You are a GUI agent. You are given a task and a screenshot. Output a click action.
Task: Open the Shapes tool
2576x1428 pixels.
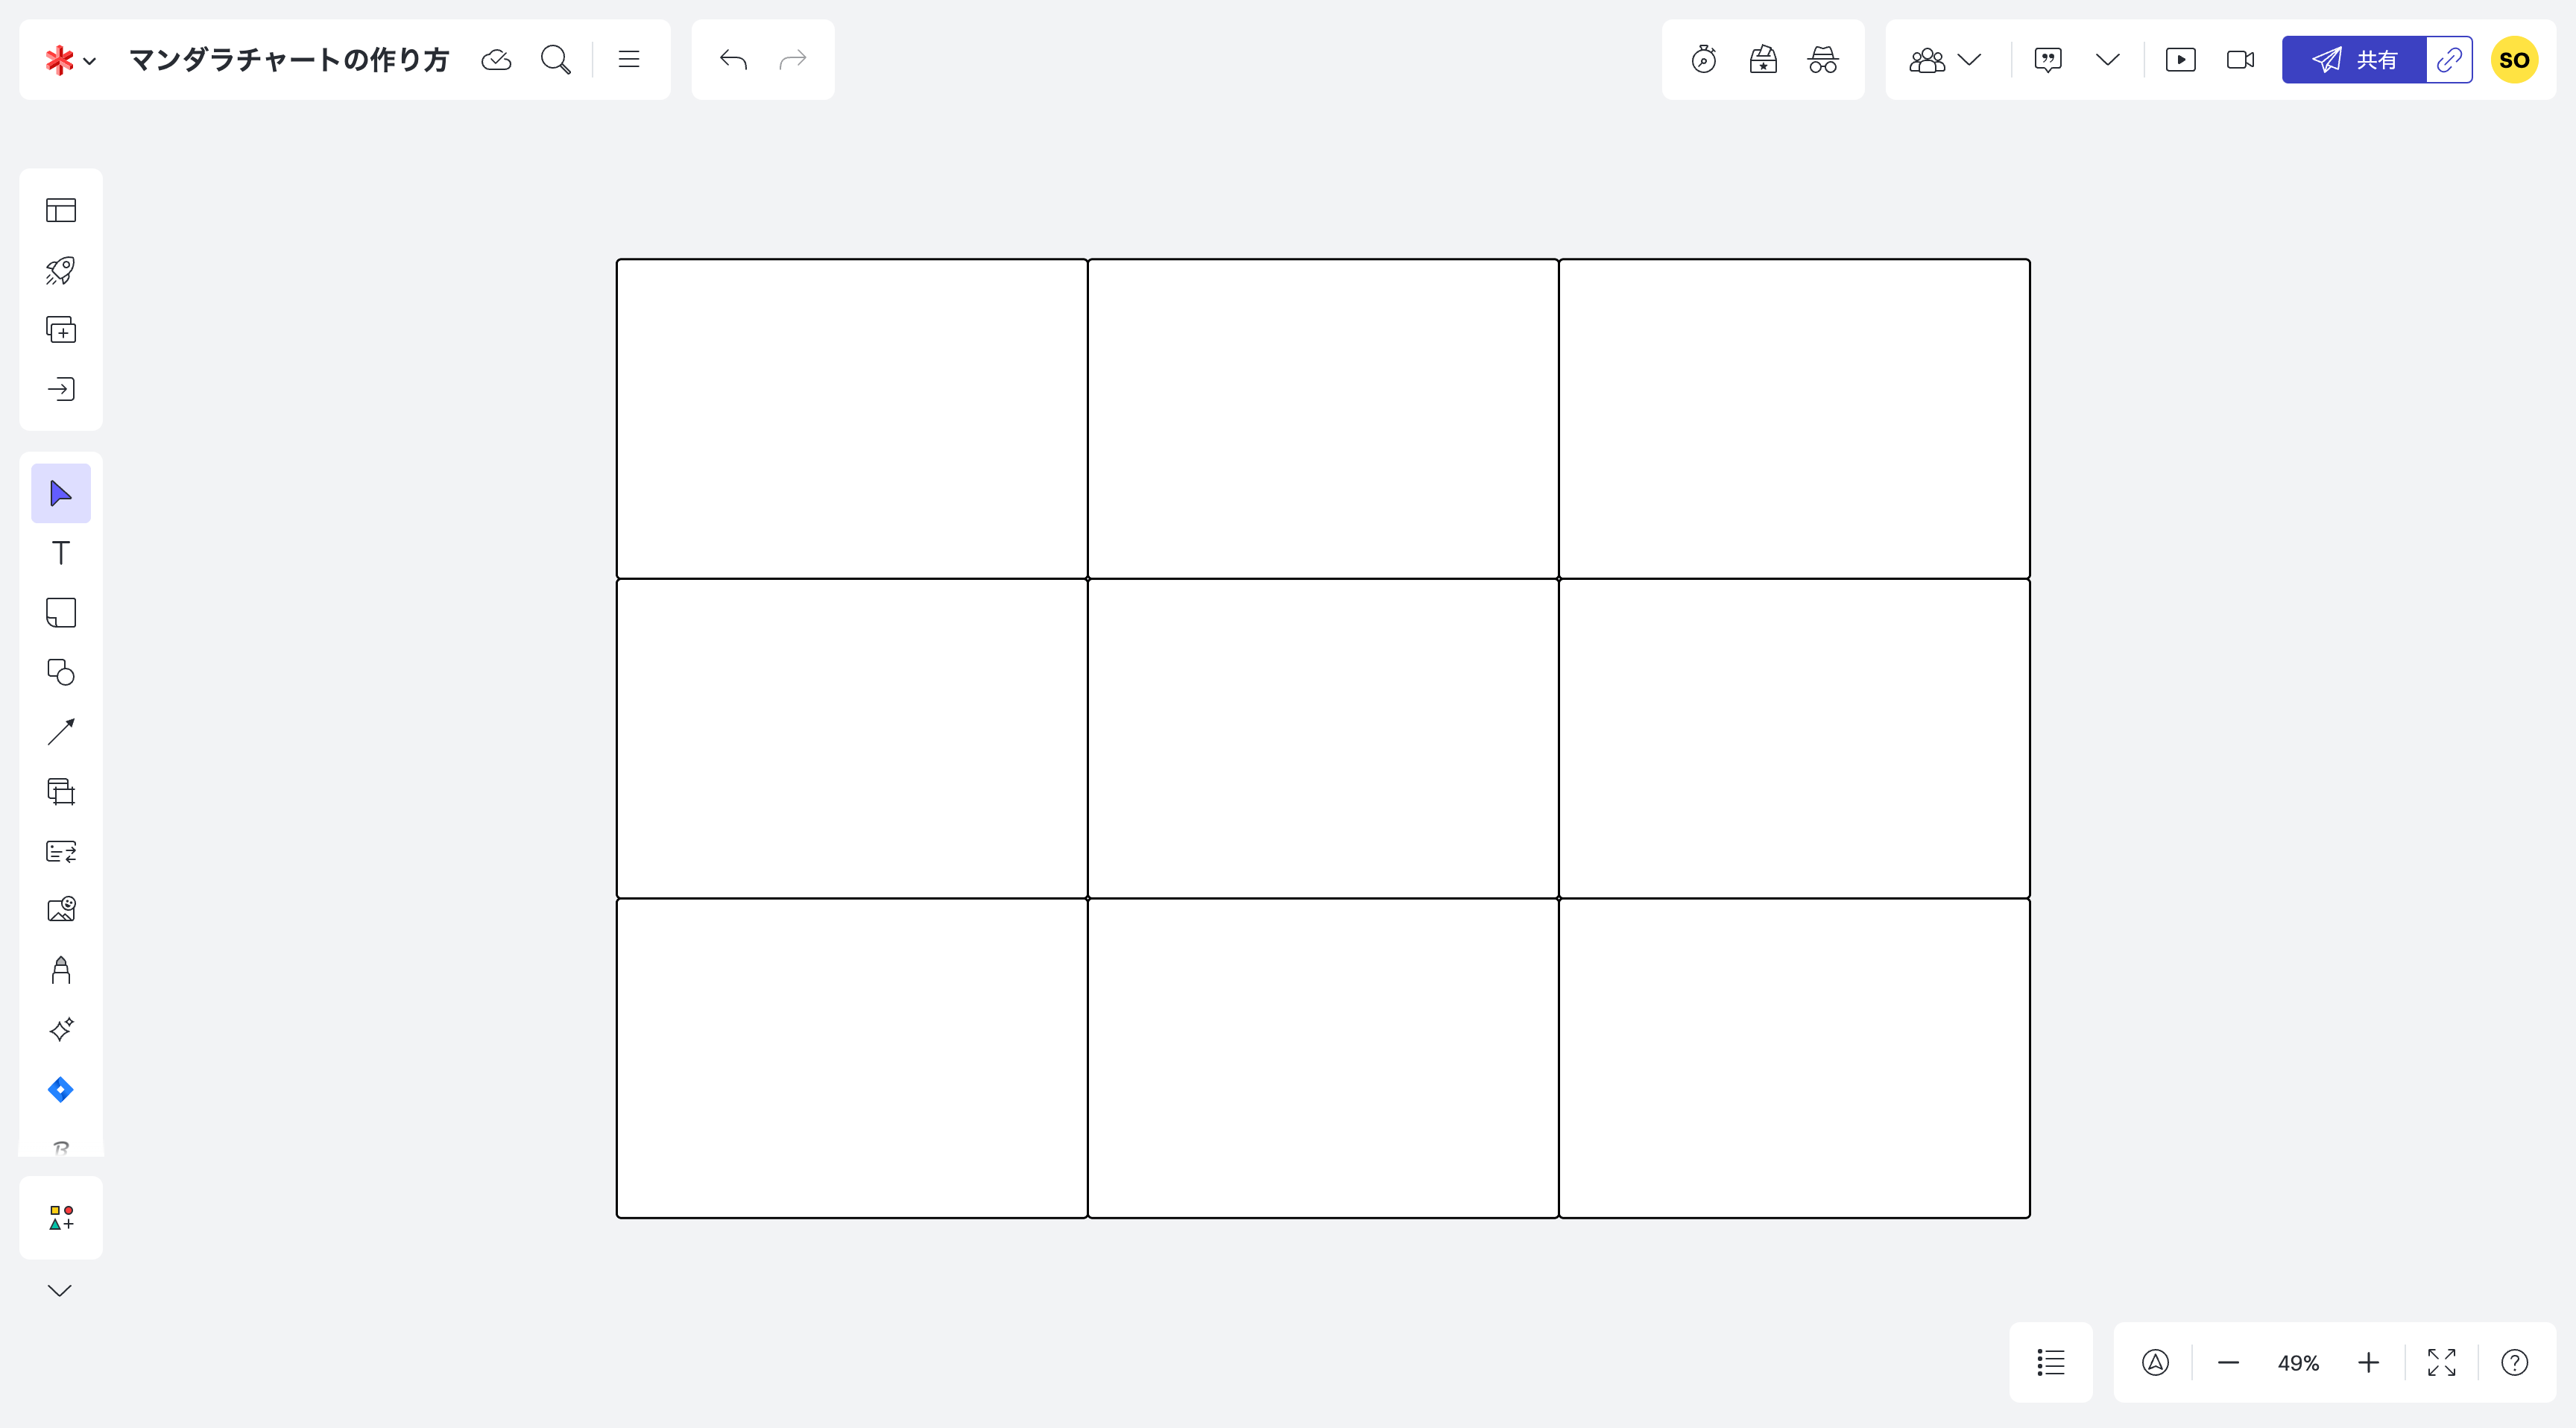[61, 672]
